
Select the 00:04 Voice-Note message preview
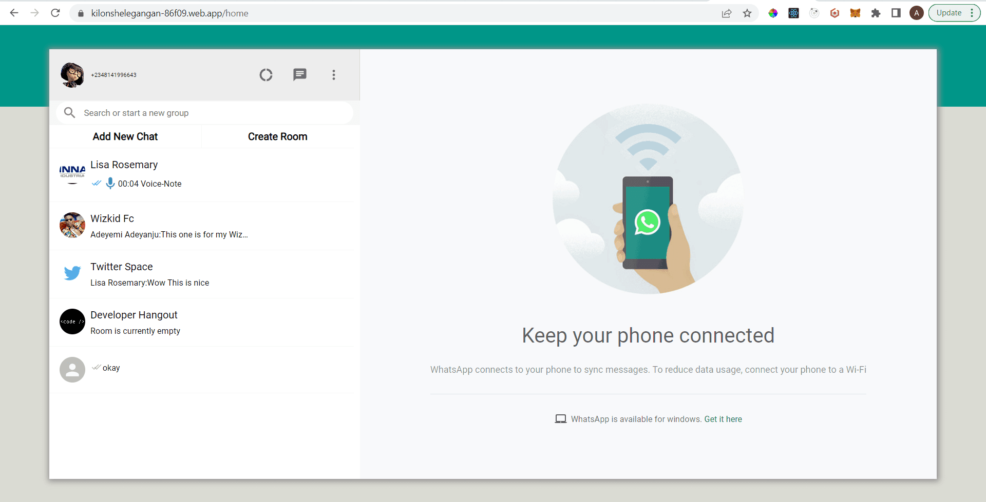pos(150,184)
